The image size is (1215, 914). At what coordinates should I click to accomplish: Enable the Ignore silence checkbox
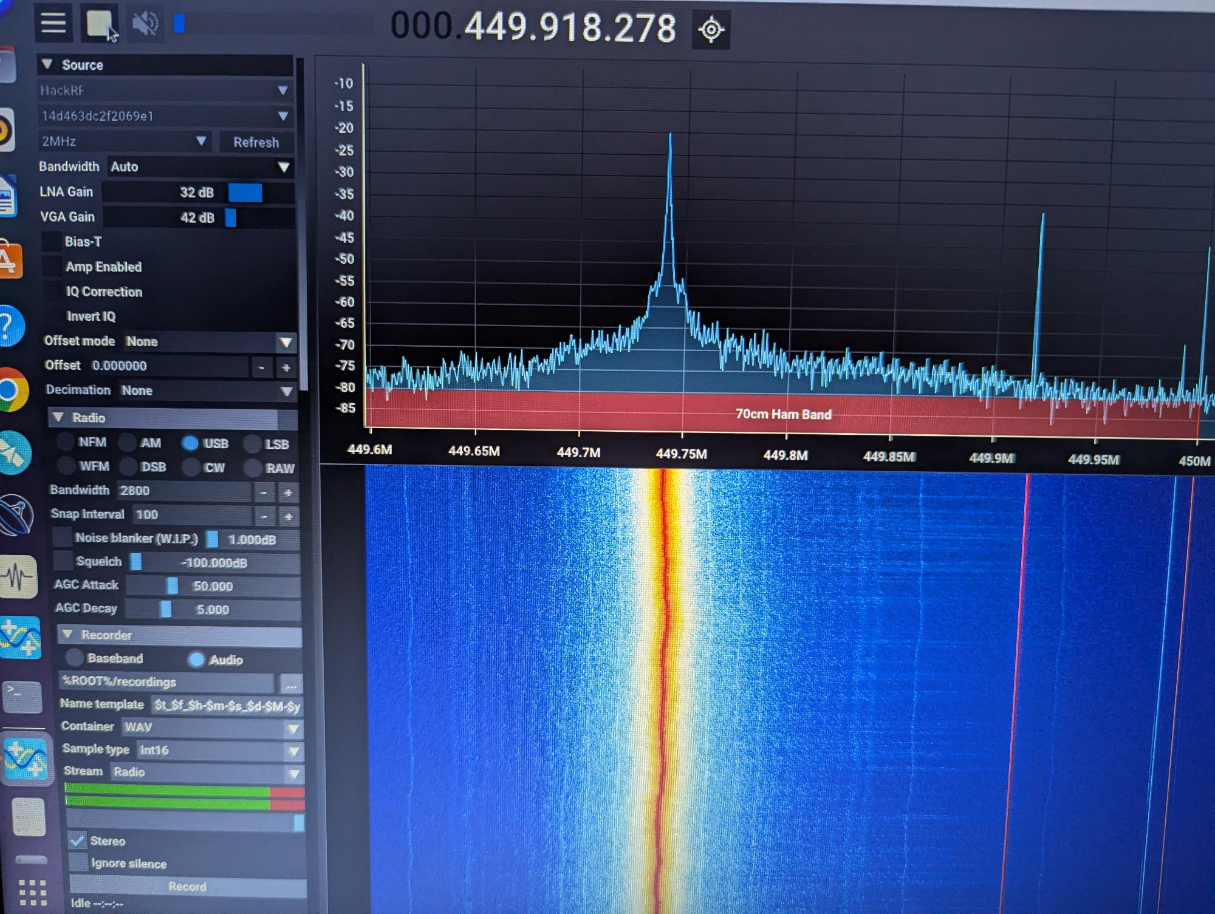78,863
